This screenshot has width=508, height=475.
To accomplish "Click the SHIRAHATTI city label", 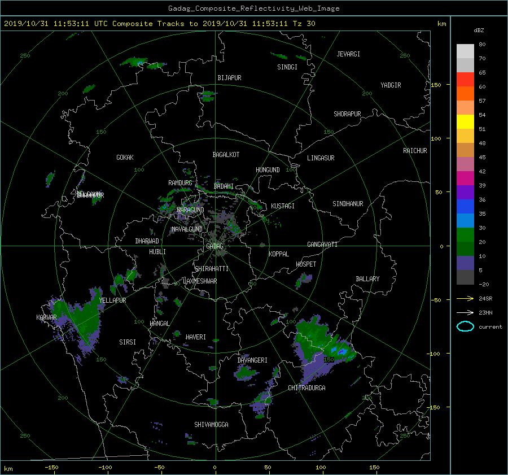I will point(212,269).
